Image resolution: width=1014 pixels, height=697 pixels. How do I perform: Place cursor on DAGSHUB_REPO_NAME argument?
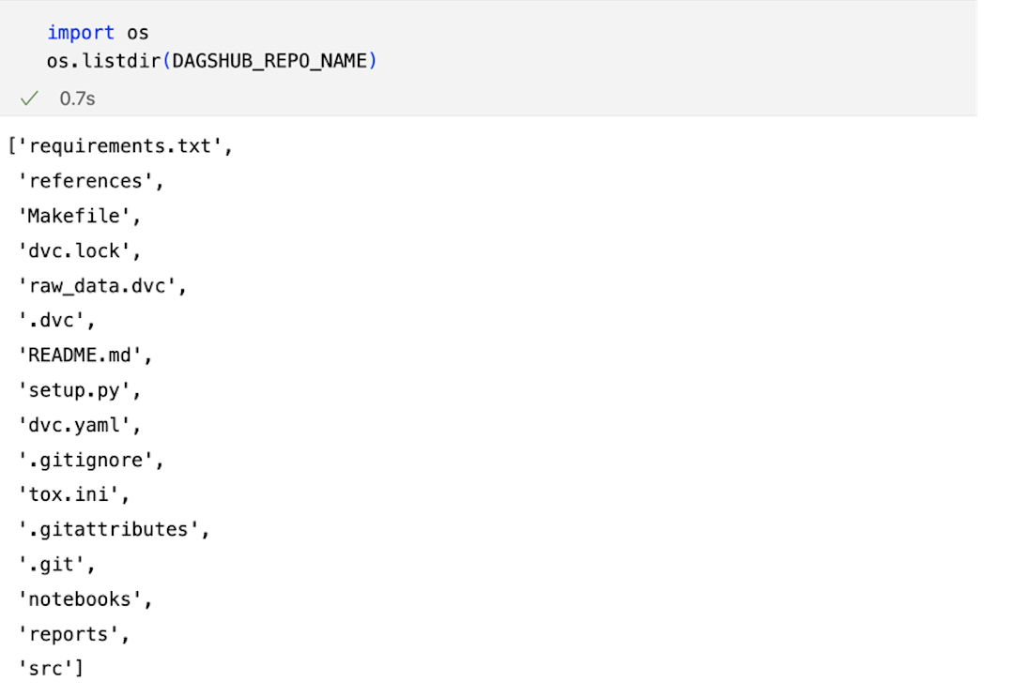(x=270, y=61)
